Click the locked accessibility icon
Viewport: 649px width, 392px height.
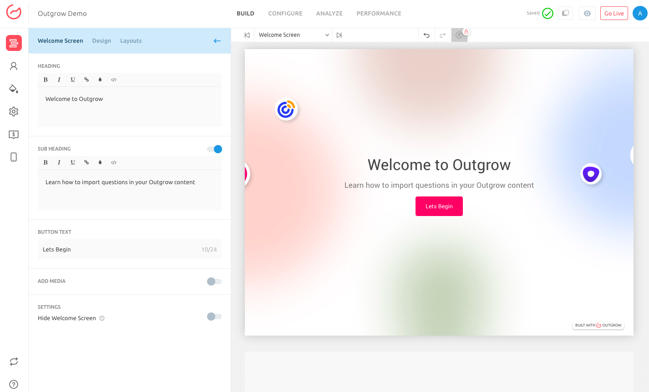click(459, 35)
